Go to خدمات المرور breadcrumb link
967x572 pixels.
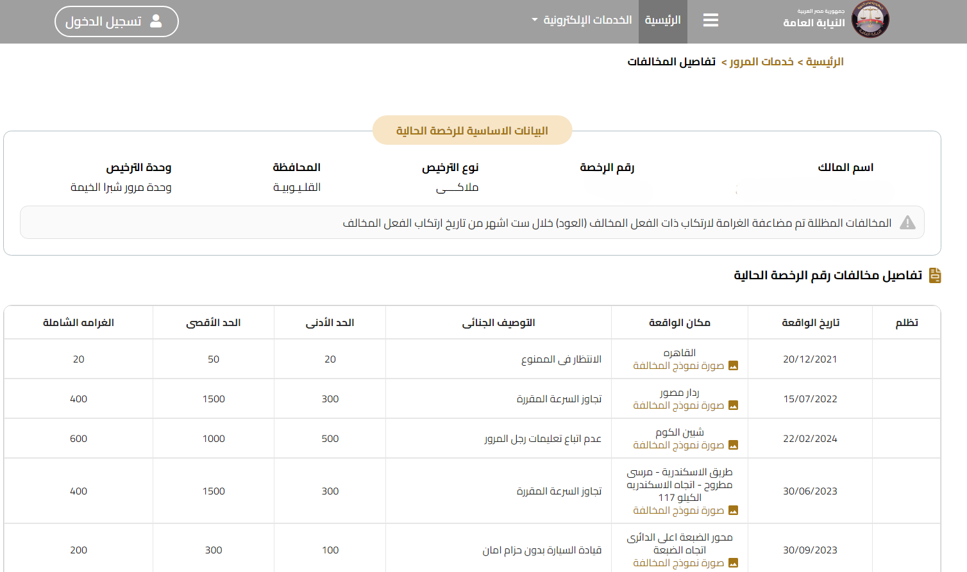pyautogui.click(x=762, y=61)
